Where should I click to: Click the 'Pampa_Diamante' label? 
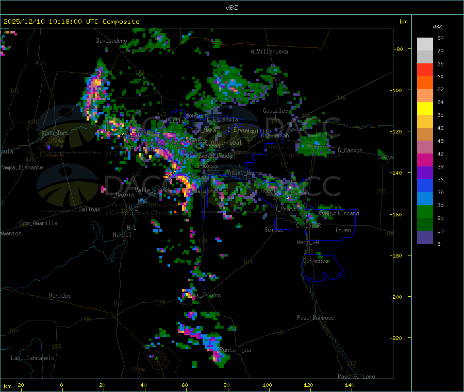(22, 167)
